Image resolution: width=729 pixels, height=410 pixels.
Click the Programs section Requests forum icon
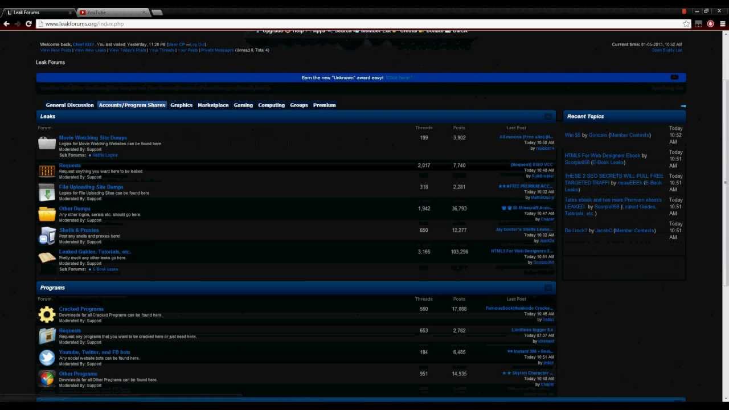tap(47, 336)
